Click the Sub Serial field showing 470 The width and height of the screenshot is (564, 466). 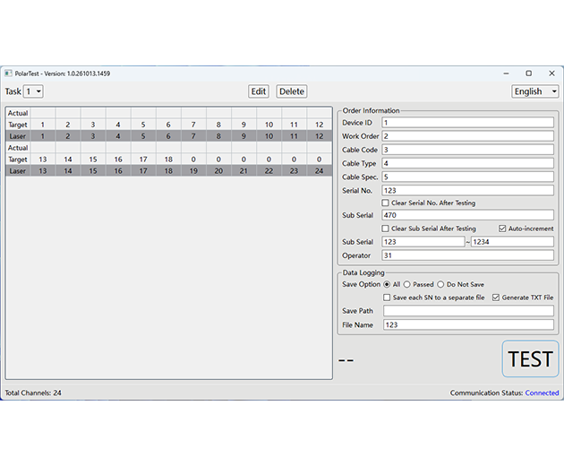click(467, 215)
